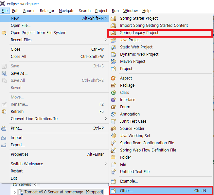This screenshot has height=195, width=214.
Task: Click the Spring Bean Configuration File icon
Action: point(113,143)
